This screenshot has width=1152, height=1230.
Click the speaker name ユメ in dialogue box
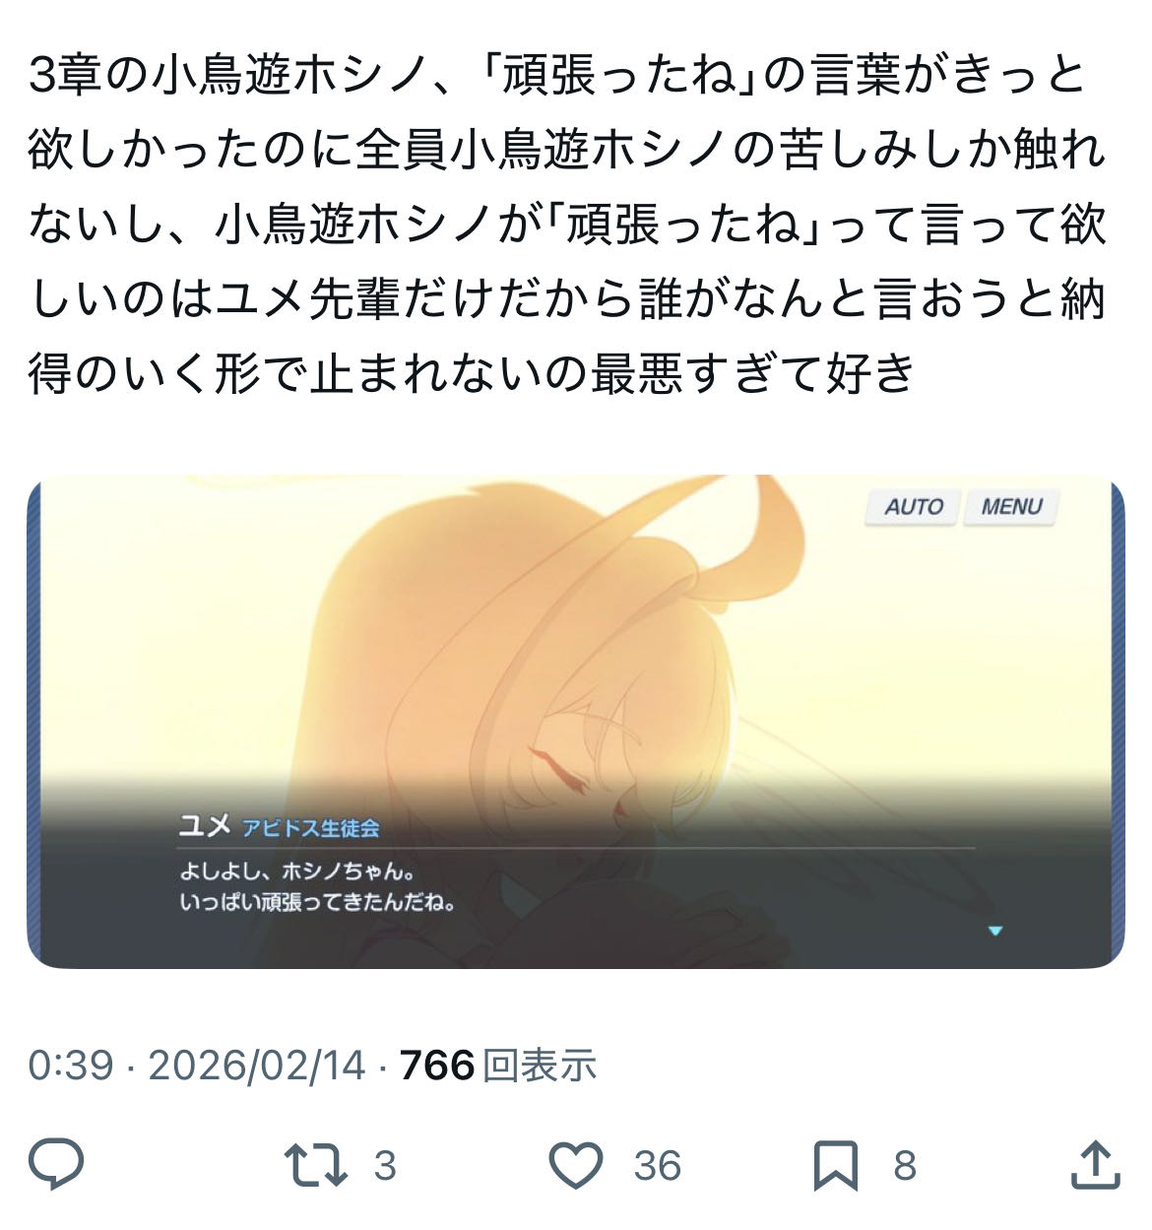click(x=205, y=824)
